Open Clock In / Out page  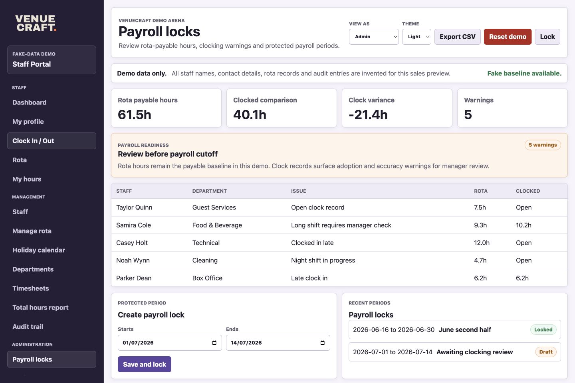[x=52, y=141]
